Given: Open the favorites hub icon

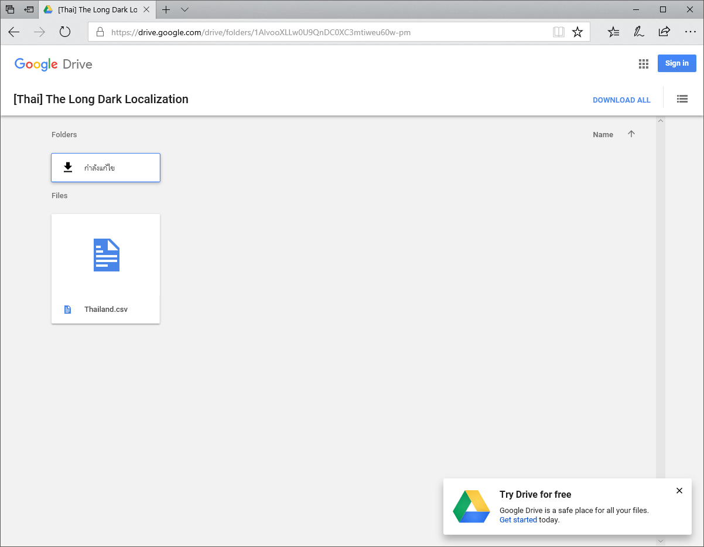Looking at the screenshot, I should 613,32.
